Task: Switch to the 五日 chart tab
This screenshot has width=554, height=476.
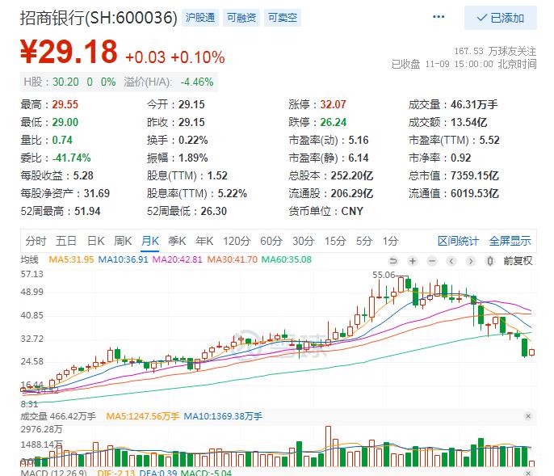Action: click(66, 241)
